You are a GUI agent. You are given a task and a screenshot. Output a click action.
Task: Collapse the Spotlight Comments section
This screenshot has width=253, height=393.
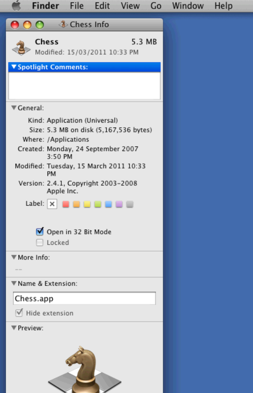coord(14,67)
